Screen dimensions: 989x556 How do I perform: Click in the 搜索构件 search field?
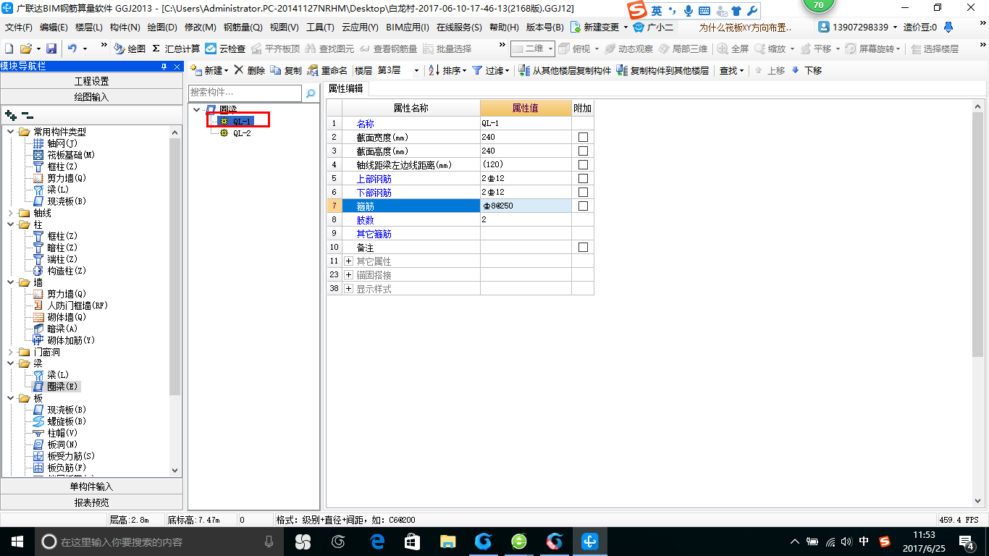coord(245,93)
